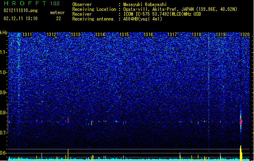The width and height of the screenshot is (254, 161).
Task: Click the 'meteor' count label
Action: coord(57,12)
